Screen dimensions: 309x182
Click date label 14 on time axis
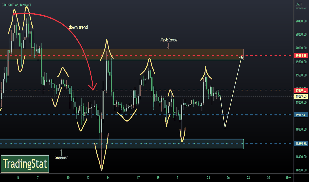[x=108, y=178]
